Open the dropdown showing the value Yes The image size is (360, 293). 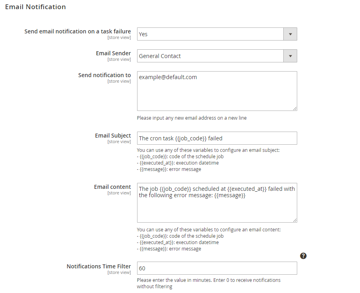pyautogui.click(x=211, y=34)
